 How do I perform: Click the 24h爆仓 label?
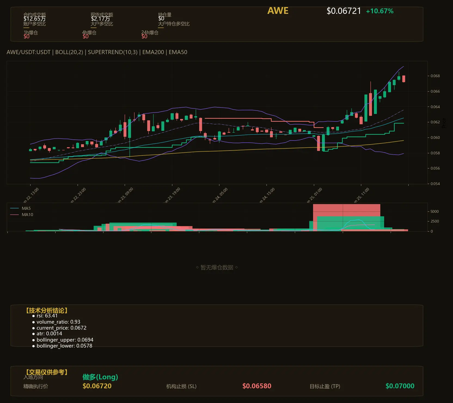[150, 33]
